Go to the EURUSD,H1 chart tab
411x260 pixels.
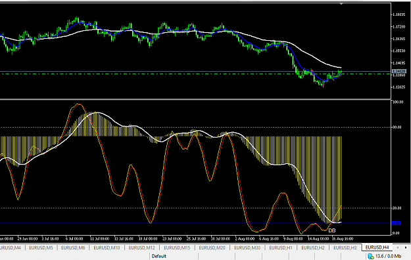[281, 247]
